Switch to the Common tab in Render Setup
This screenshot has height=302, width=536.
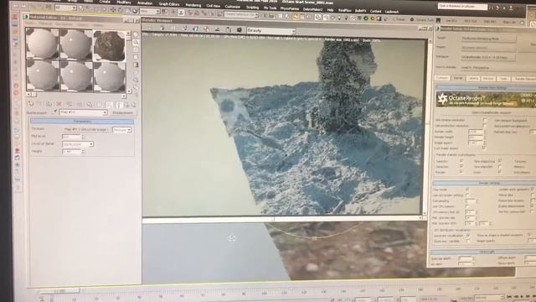coord(442,78)
